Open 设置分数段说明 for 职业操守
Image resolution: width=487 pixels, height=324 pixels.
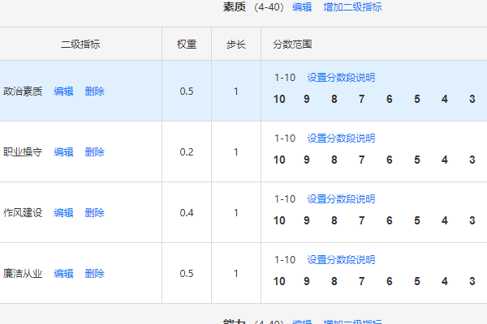tap(341, 138)
